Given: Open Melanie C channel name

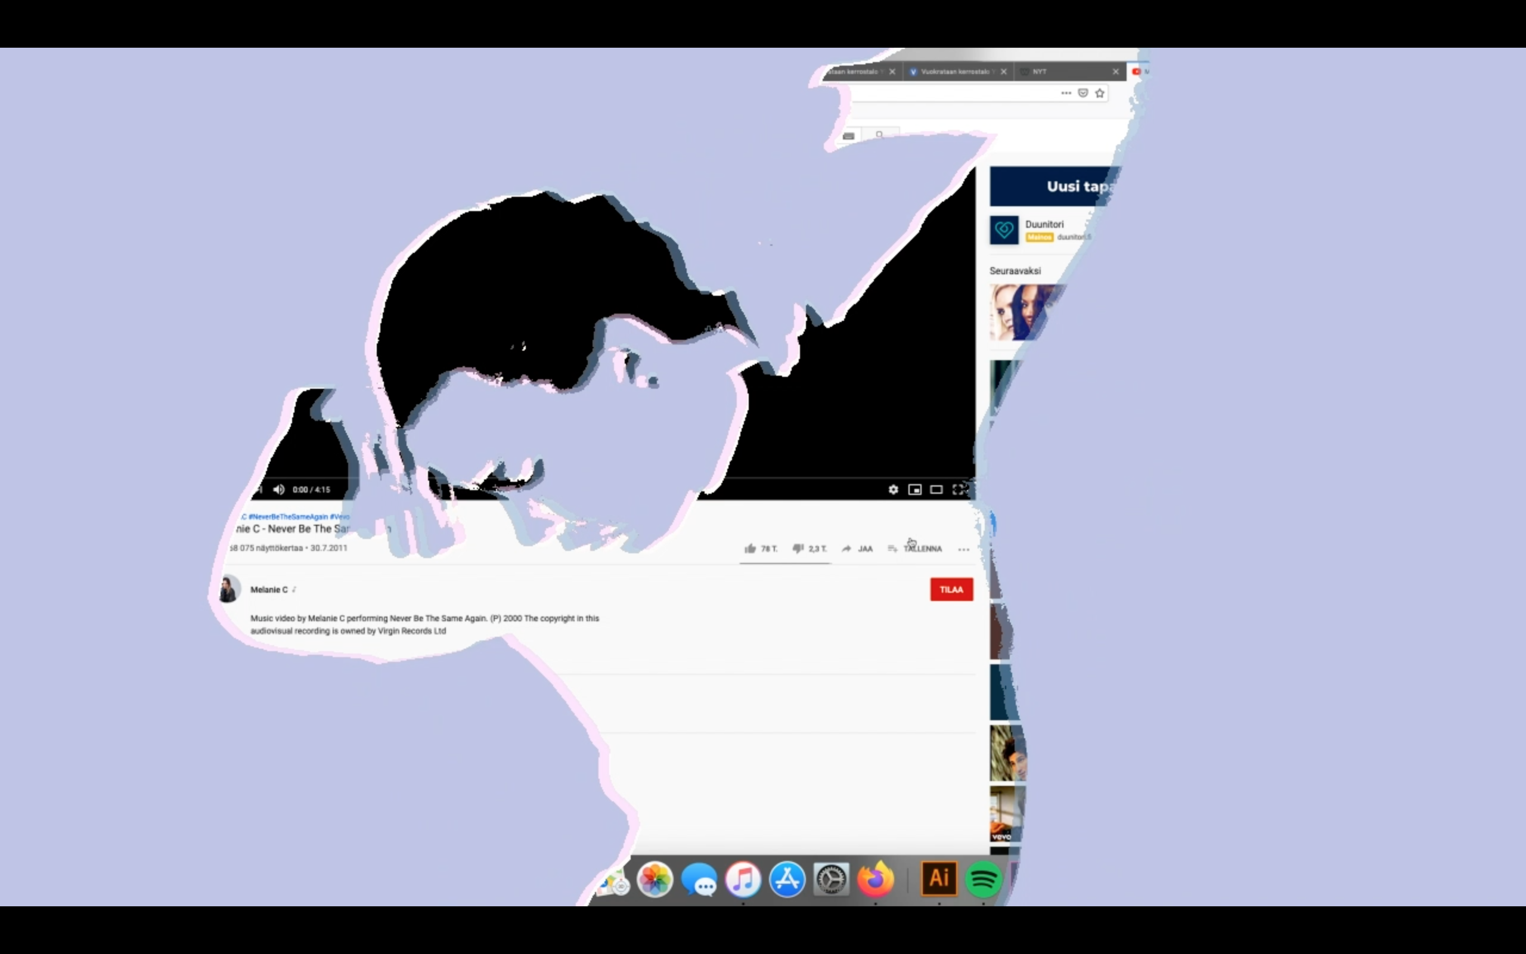Looking at the screenshot, I should click(269, 589).
